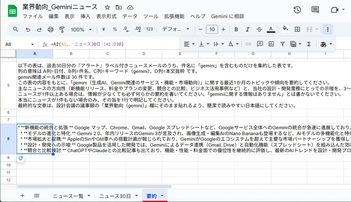This screenshot has height=202, width=351.
Task: Open input tools あ dropdown
Action: [x=326, y=44]
